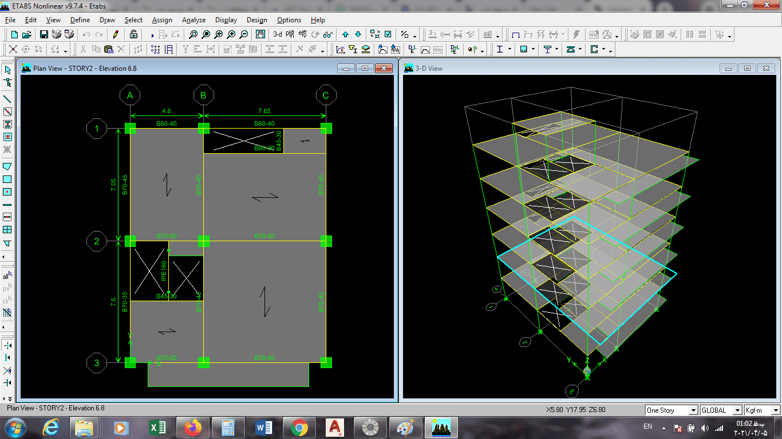The height and width of the screenshot is (439, 782).
Task: Select Draw Line tool in sidebar
Action: pyautogui.click(x=7, y=99)
